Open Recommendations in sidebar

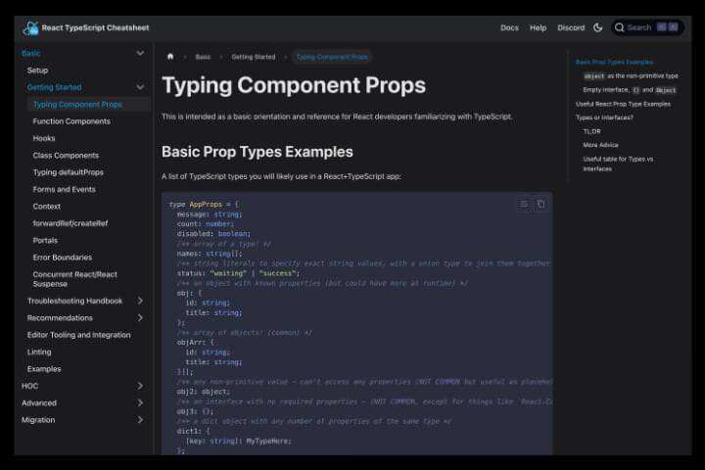click(x=60, y=318)
